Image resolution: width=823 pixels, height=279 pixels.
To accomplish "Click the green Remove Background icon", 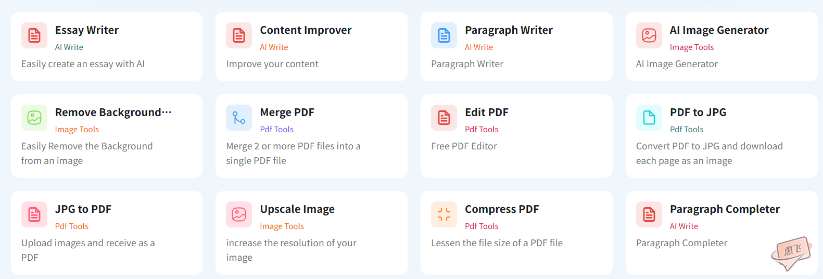I will [34, 118].
